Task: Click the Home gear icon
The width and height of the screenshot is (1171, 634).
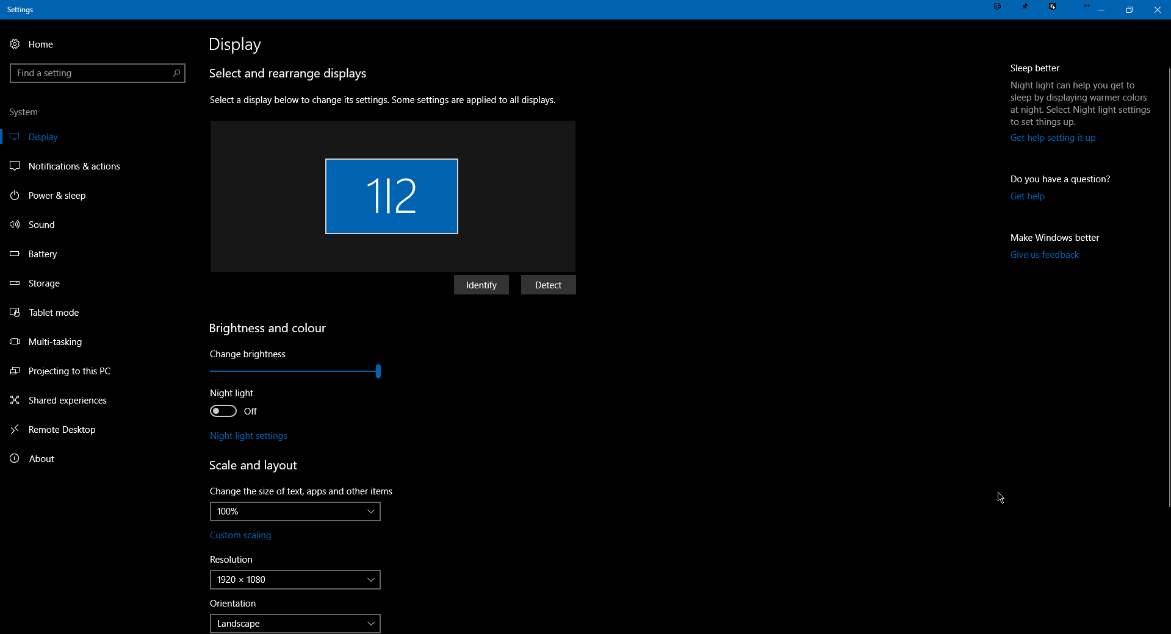Action: [x=15, y=44]
